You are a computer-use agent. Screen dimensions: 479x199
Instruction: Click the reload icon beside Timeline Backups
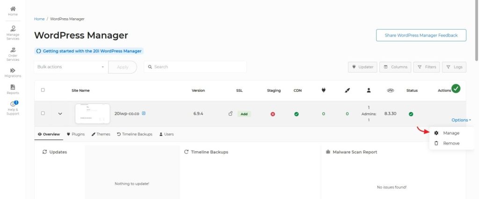point(186,152)
